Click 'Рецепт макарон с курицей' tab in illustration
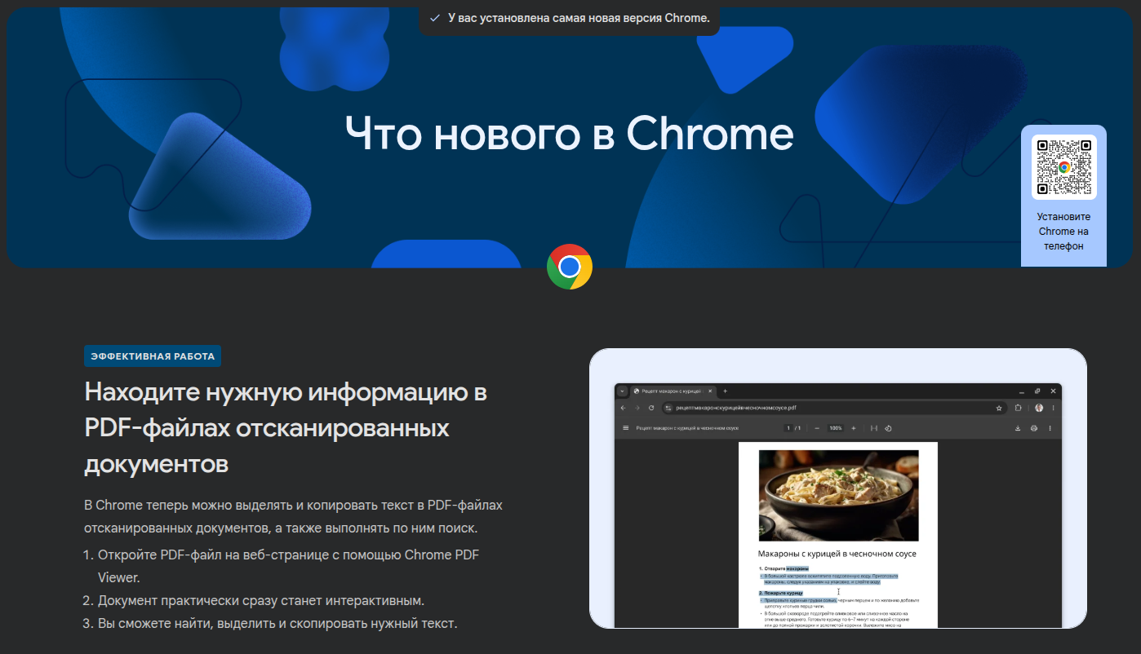 (673, 391)
